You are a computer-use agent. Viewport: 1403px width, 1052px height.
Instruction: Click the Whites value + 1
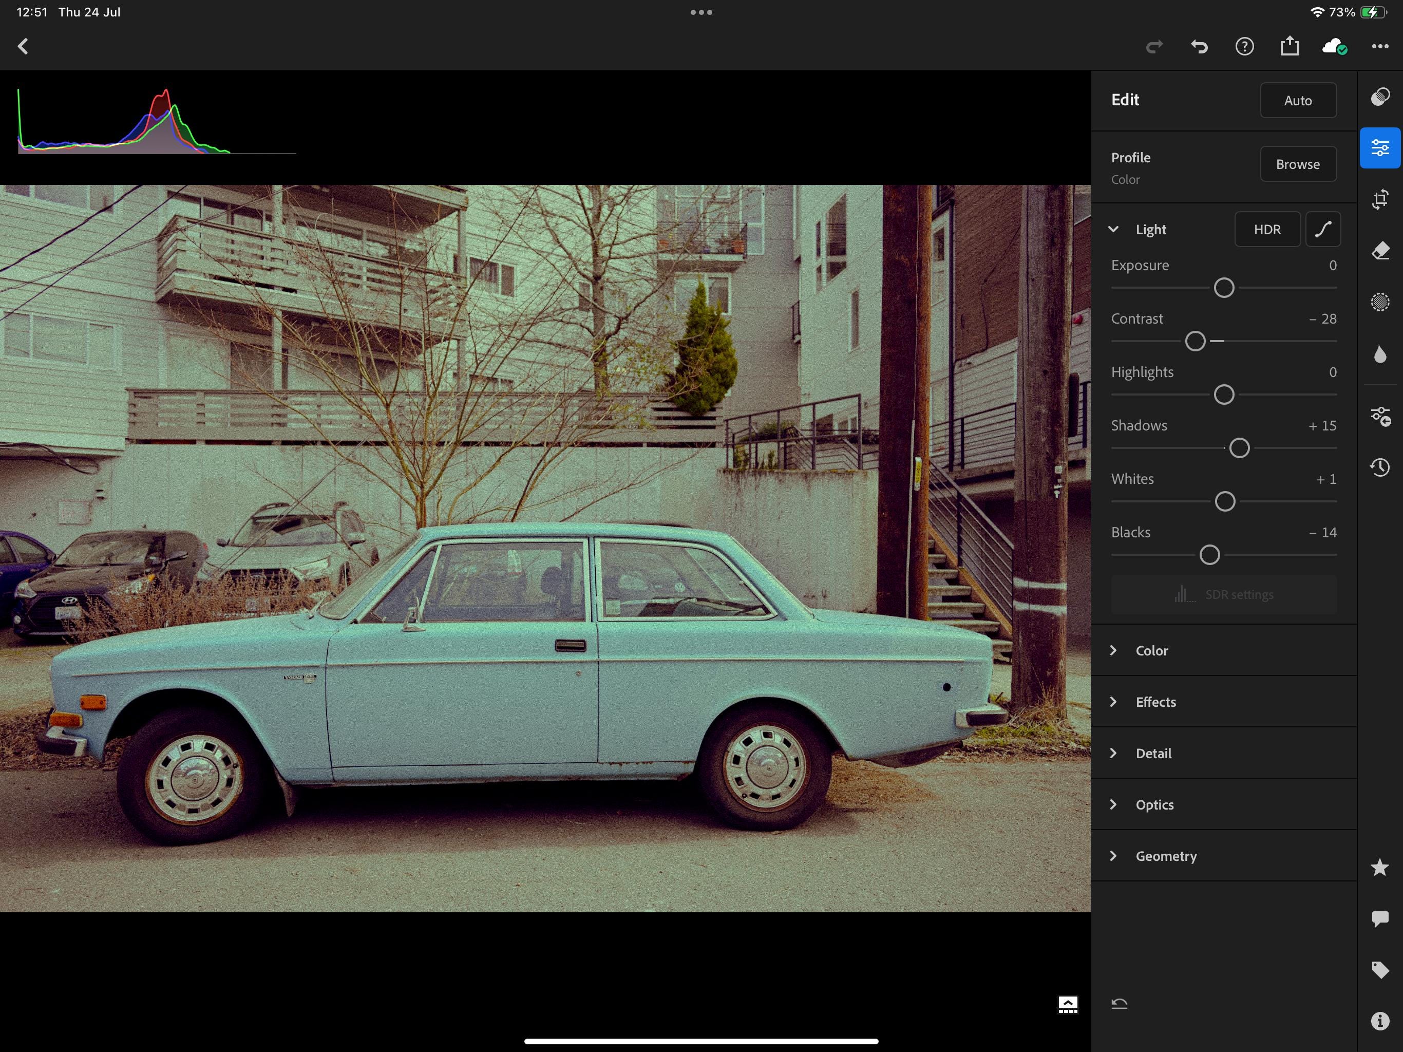coord(1326,479)
